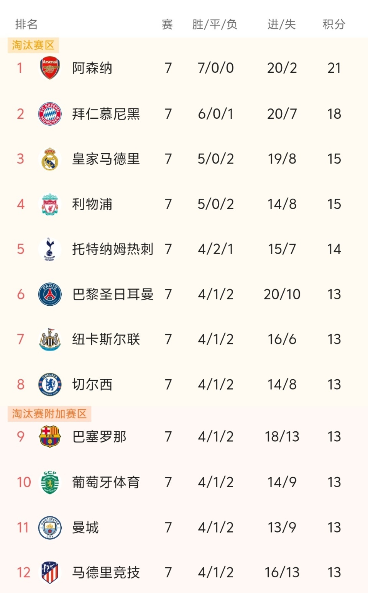Click the Liverpool club badge

[x=50, y=204]
